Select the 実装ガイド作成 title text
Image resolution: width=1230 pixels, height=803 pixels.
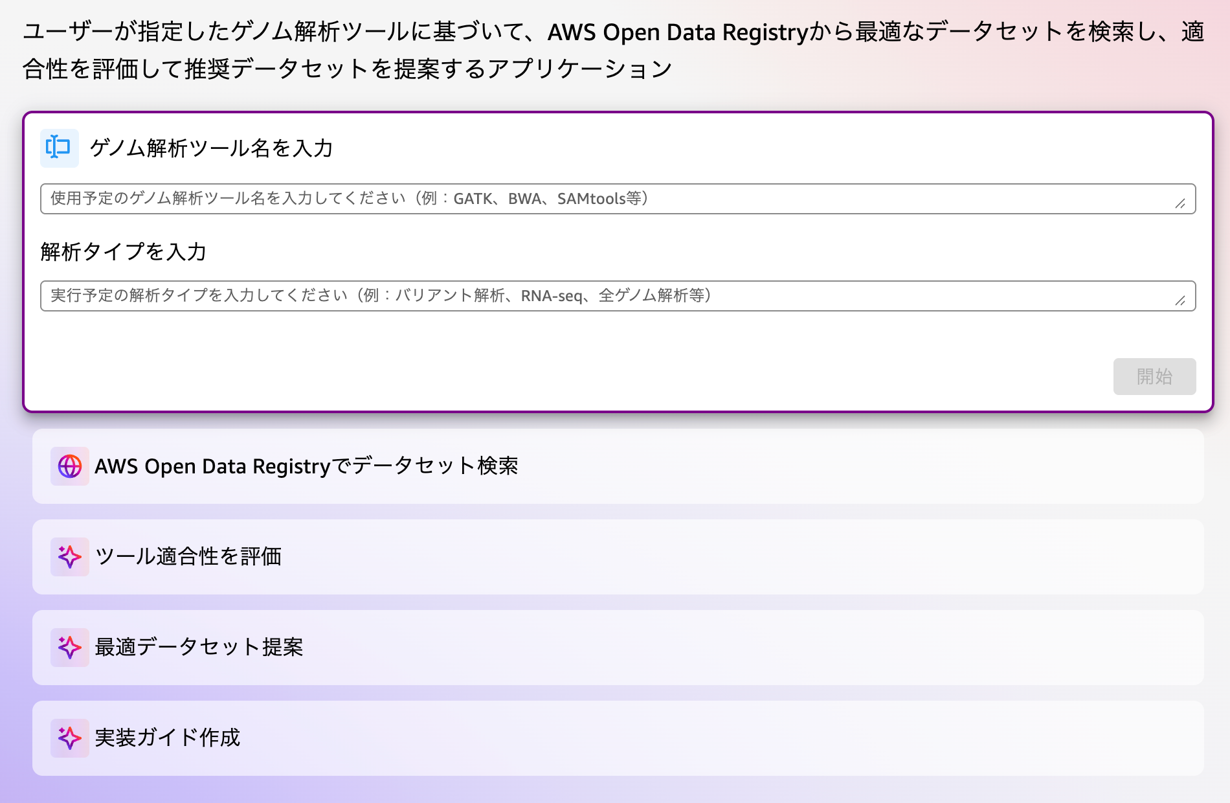(167, 738)
